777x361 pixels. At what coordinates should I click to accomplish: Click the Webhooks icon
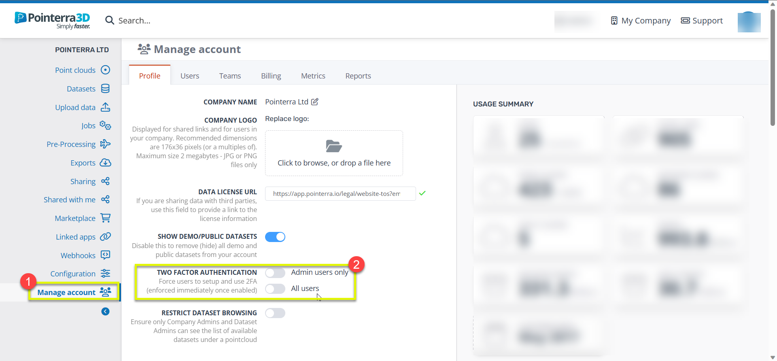tap(105, 255)
